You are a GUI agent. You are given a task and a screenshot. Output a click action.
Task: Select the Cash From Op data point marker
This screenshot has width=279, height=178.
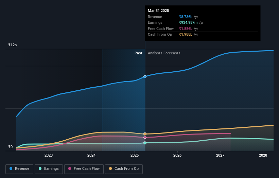coord(145,134)
